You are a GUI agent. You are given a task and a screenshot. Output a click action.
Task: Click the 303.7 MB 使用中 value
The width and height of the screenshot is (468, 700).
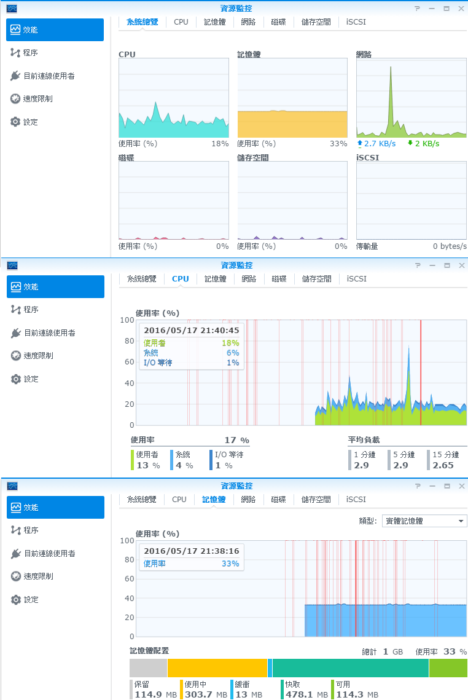click(x=206, y=694)
